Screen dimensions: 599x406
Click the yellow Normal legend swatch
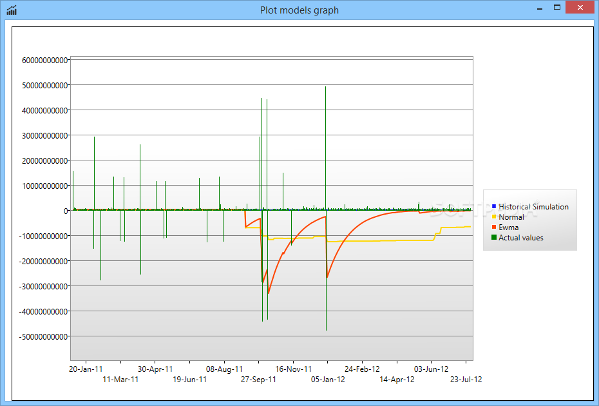(x=494, y=217)
